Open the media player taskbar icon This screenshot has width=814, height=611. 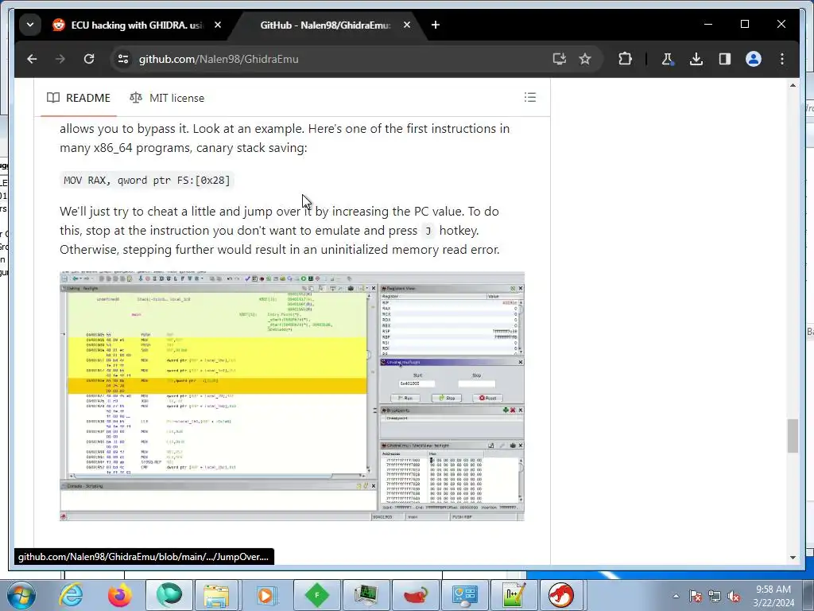click(x=266, y=595)
